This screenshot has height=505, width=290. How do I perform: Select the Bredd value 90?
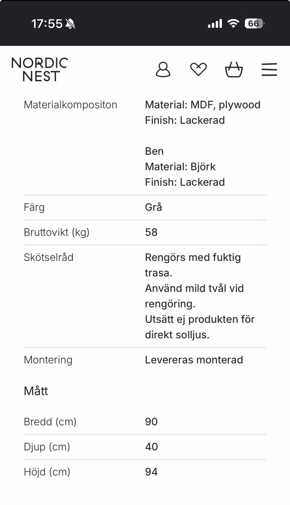tap(151, 421)
